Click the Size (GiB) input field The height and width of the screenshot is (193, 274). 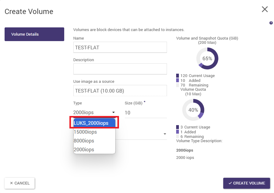coord(146,113)
